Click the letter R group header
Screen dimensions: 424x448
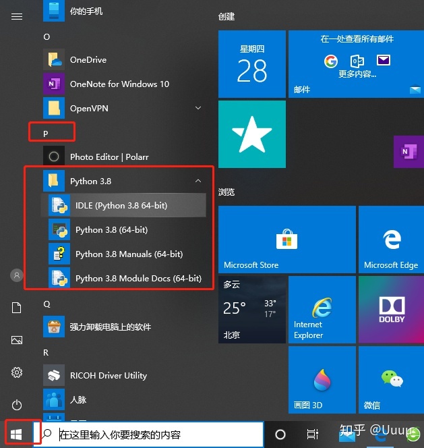[46, 353]
